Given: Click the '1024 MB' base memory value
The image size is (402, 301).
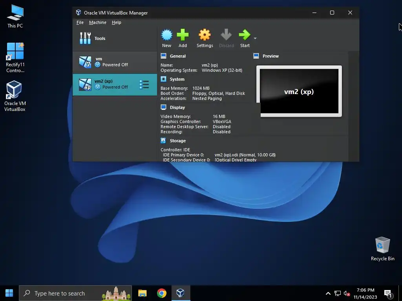Looking at the screenshot, I should 201,88.
